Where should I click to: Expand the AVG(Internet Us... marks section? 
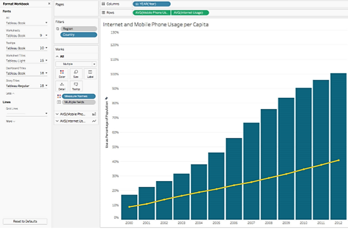[x=57, y=121]
